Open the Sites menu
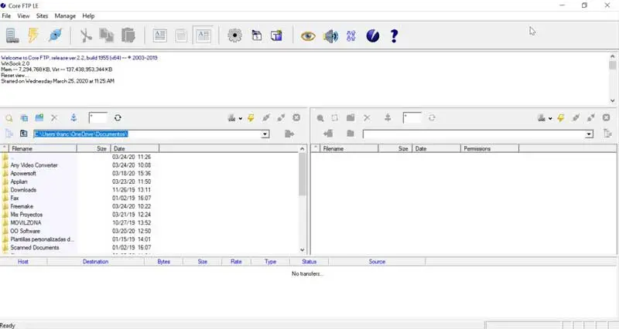This screenshot has width=619, height=329. tap(42, 15)
